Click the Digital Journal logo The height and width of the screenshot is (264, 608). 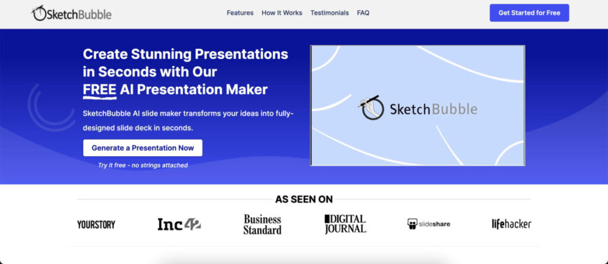[345, 224]
